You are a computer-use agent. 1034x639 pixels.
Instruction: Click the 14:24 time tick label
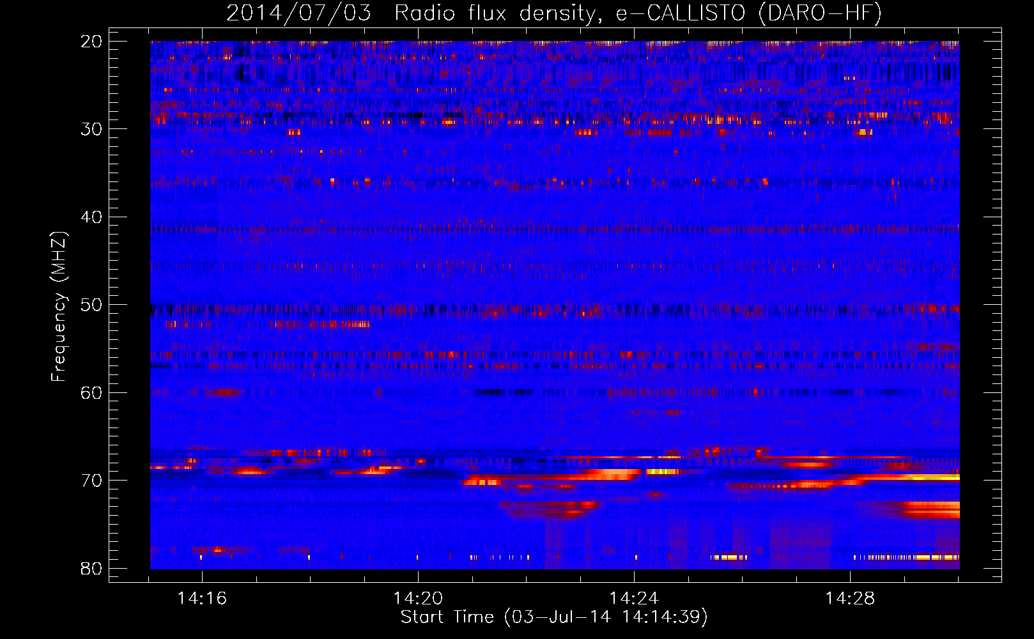pos(634,599)
